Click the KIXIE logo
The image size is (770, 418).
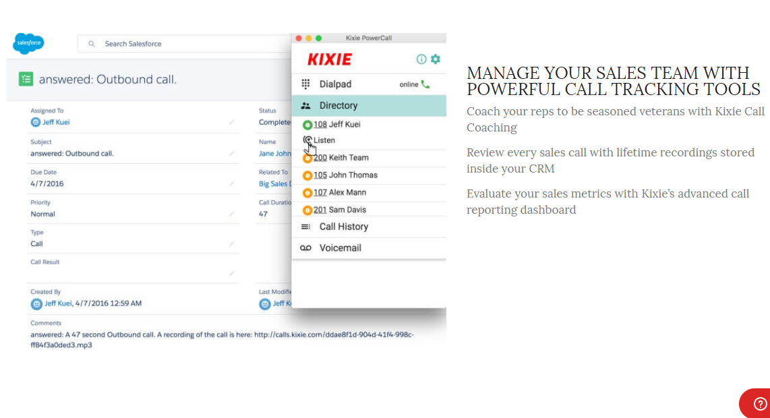tap(330, 59)
